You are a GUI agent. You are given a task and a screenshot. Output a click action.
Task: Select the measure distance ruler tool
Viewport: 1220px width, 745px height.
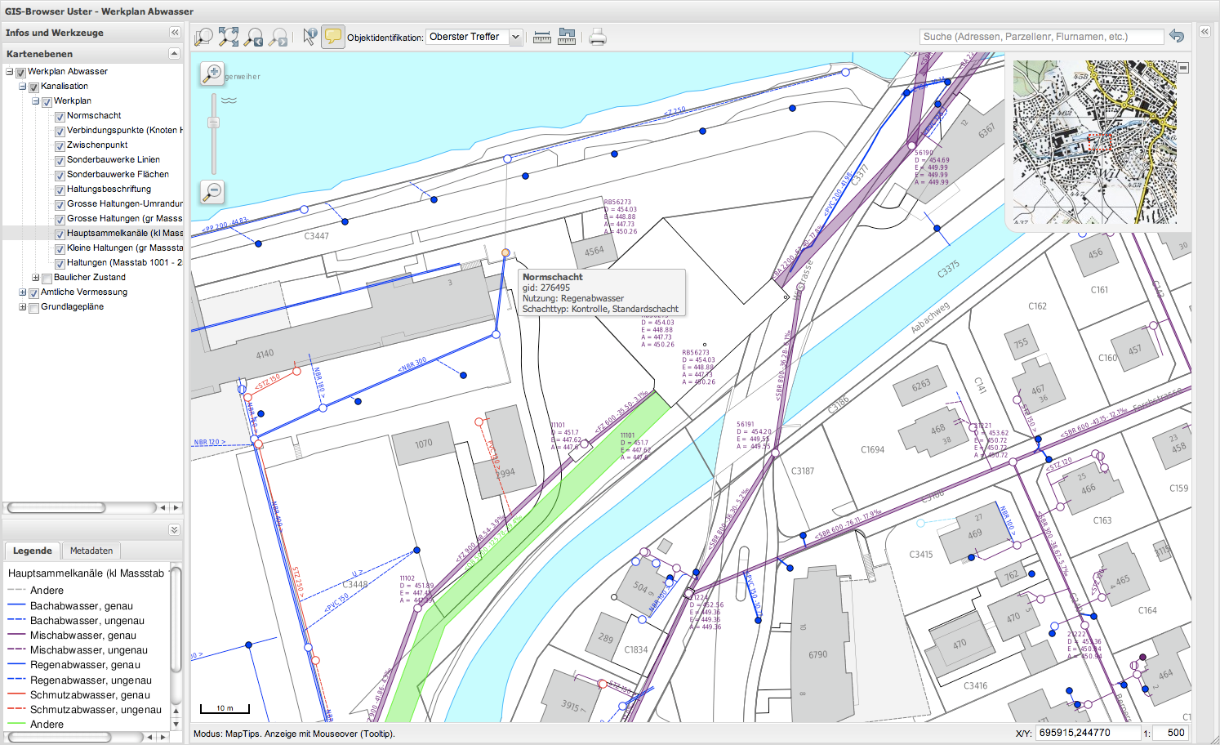point(541,37)
